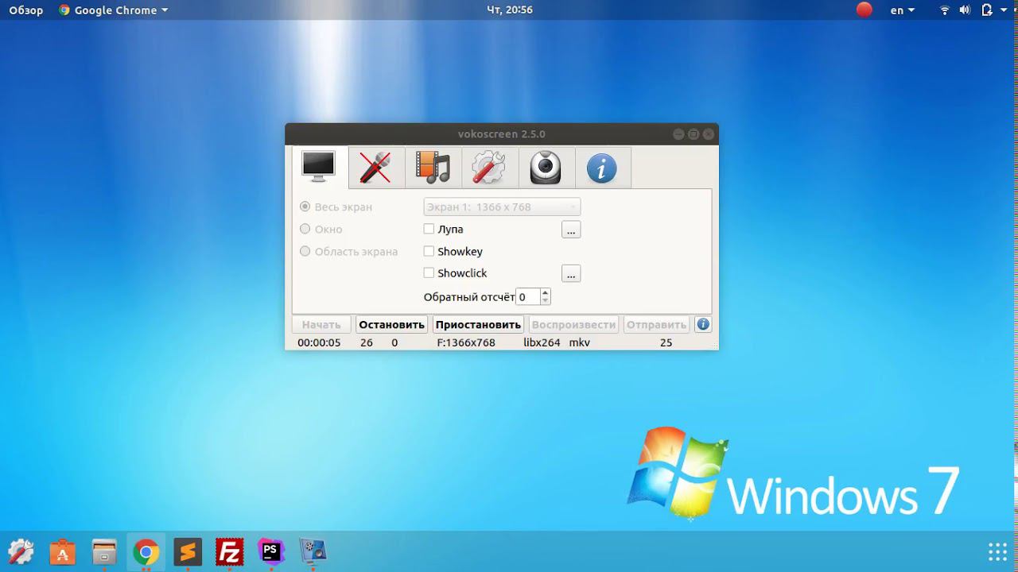This screenshot has height=572, width=1018.
Task: Click the libx264 codec status entry
Action: (542, 342)
